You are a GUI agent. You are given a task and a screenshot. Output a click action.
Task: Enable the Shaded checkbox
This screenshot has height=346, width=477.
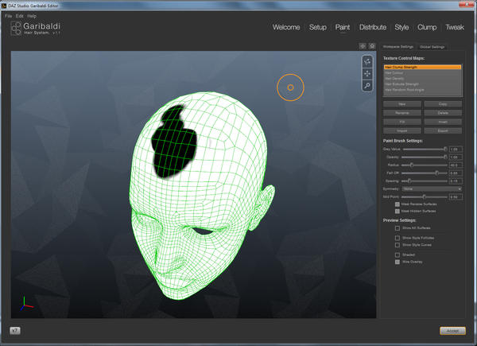tap(397, 255)
